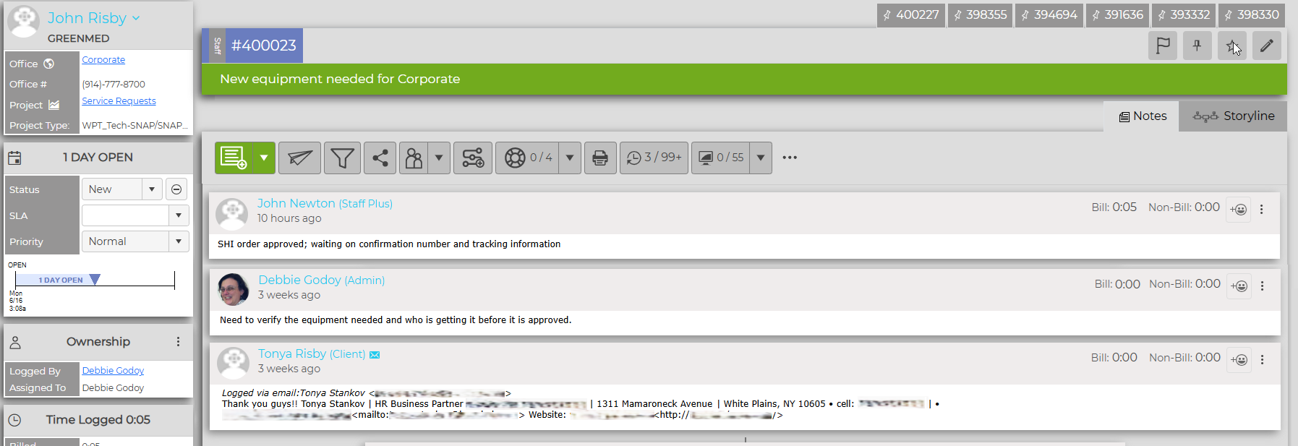Print the ticket using the printer icon

click(600, 158)
